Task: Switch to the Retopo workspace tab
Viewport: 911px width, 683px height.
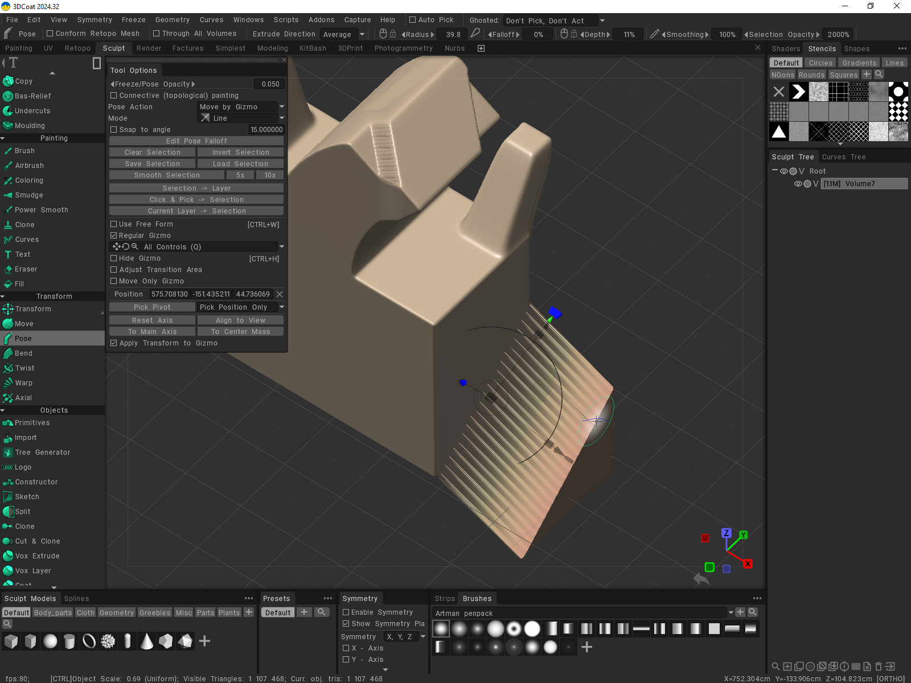Action: [x=77, y=48]
